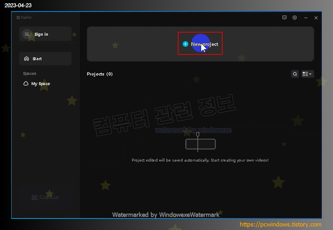Click the New project button

click(x=200, y=44)
